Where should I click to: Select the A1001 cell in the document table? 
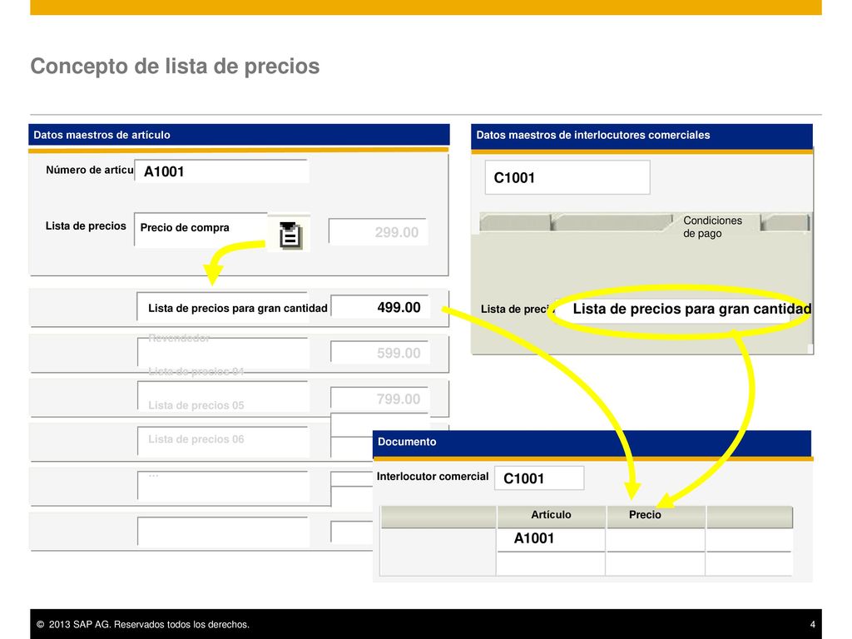(x=551, y=538)
